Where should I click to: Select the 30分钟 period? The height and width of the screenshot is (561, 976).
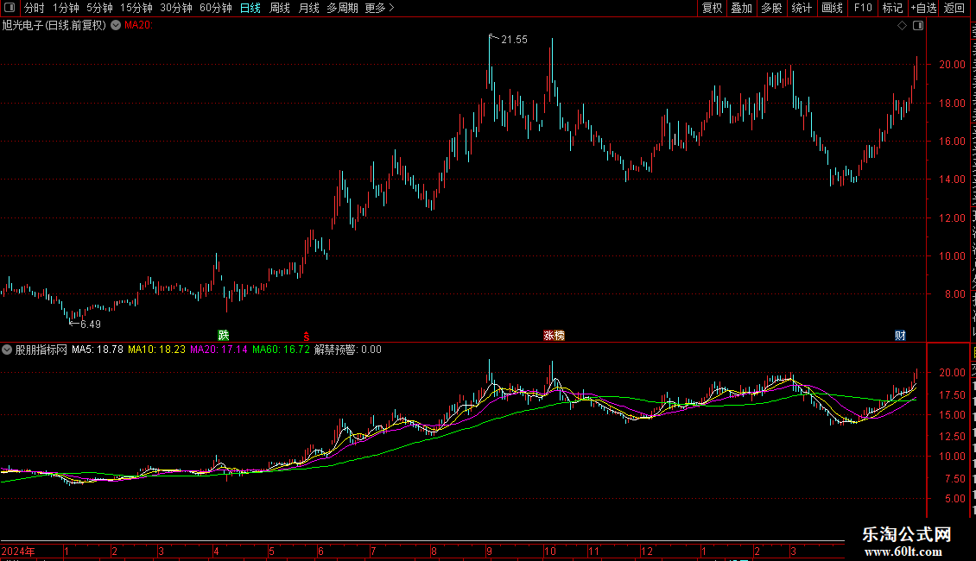coord(176,8)
